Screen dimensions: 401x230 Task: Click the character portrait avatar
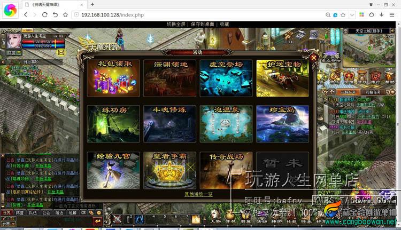[x=13, y=41]
